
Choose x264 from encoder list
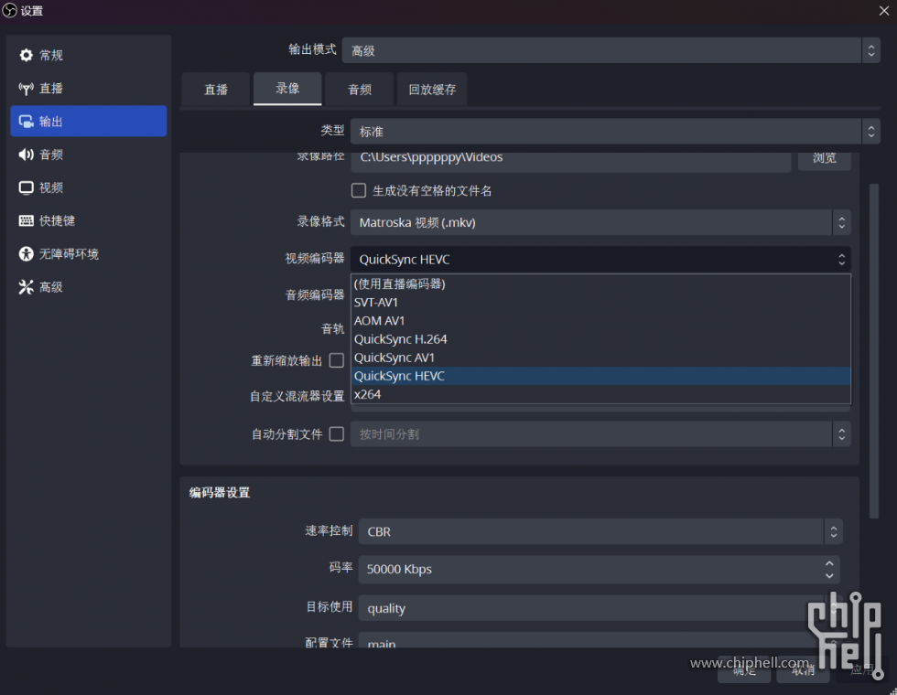pyautogui.click(x=600, y=394)
